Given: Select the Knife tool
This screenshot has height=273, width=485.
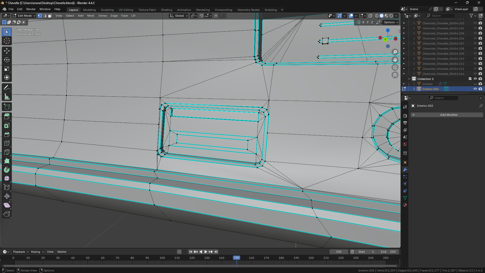Looking at the screenshot, I should [x=7, y=152].
